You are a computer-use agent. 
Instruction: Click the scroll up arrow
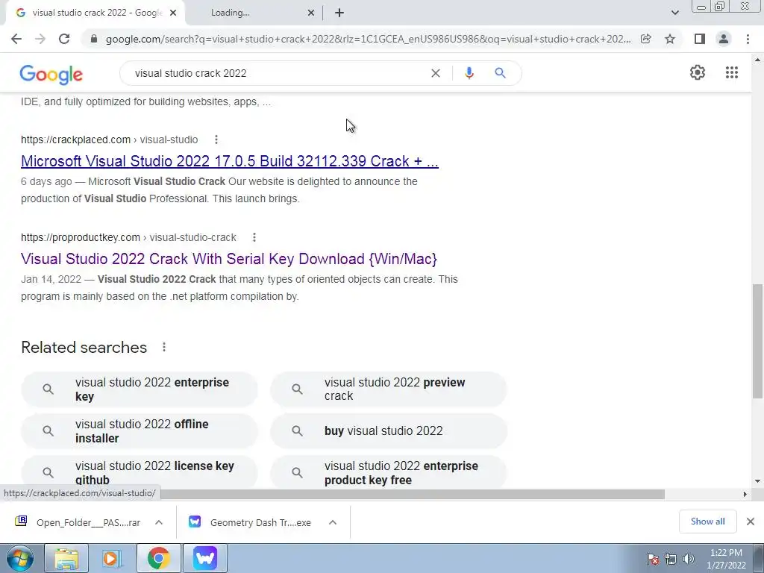[757, 60]
